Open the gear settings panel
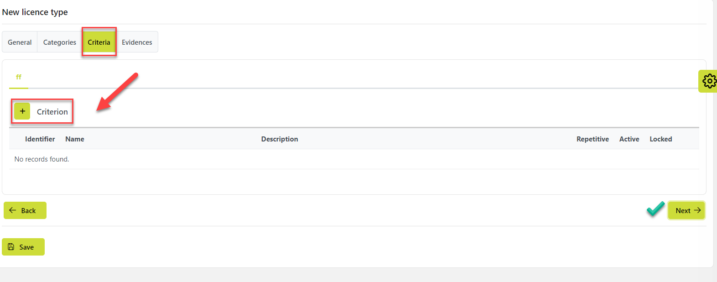717x282 pixels. click(x=709, y=81)
